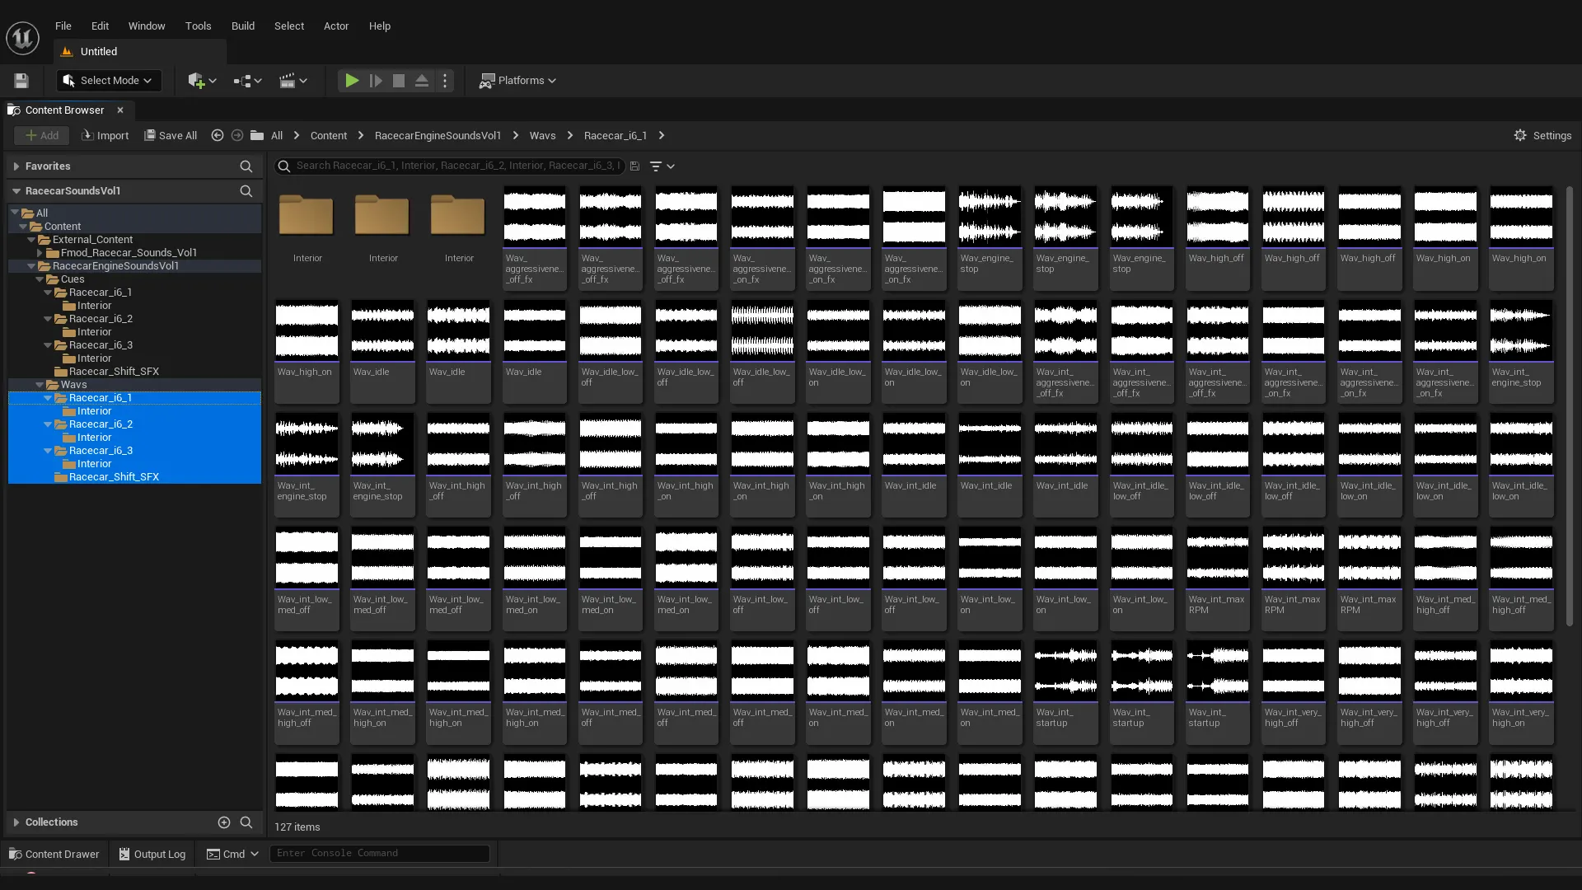
Task: Click the save search icon next to the search field
Action: tap(634, 166)
